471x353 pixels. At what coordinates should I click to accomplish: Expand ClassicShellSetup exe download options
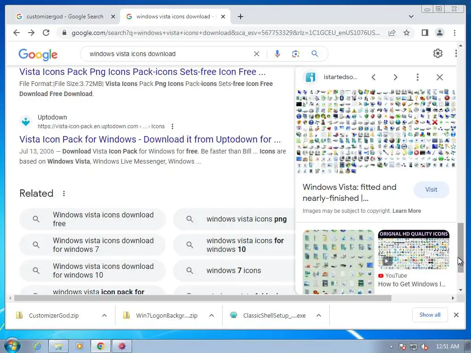(319, 315)
